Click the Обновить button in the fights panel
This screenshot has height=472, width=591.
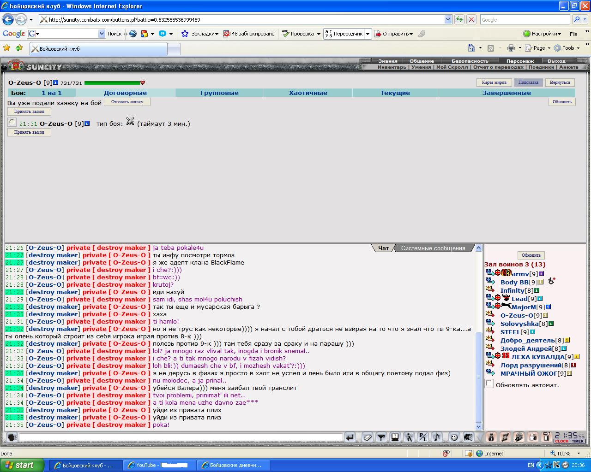[562, 102]
